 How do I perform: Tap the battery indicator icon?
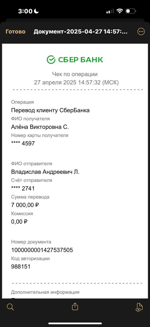[131, 11]
